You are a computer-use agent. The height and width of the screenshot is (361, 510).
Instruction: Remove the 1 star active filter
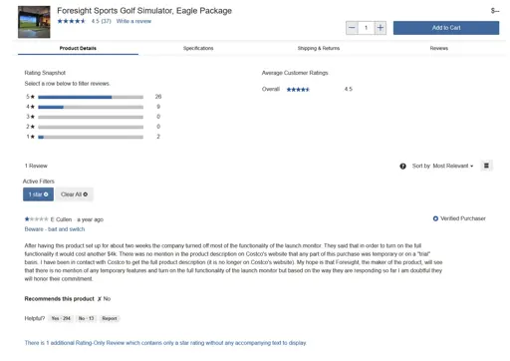38,194
